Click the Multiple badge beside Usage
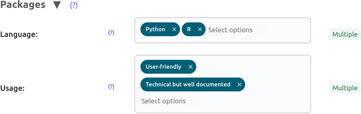 [345, 88]
